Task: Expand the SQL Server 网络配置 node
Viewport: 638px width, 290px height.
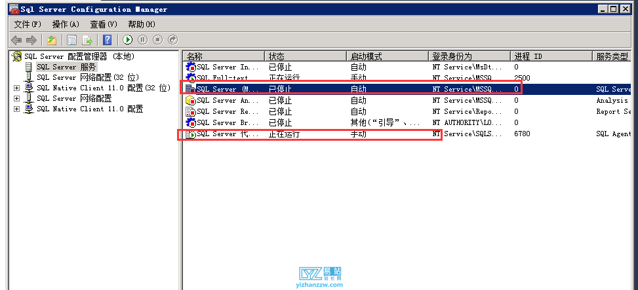Action: pos(16,98)
